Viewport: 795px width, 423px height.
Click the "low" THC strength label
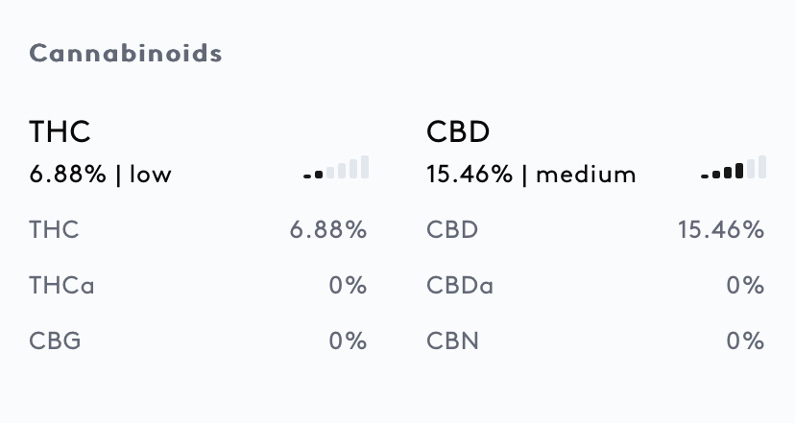click(x=151, y=175)
